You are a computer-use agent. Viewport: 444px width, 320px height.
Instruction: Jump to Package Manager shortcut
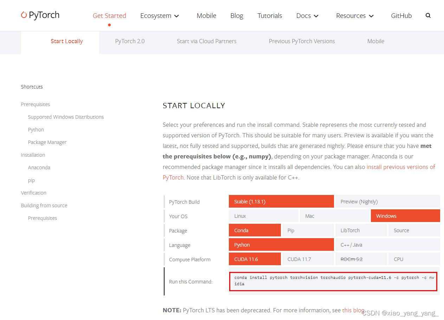point(47,142)
